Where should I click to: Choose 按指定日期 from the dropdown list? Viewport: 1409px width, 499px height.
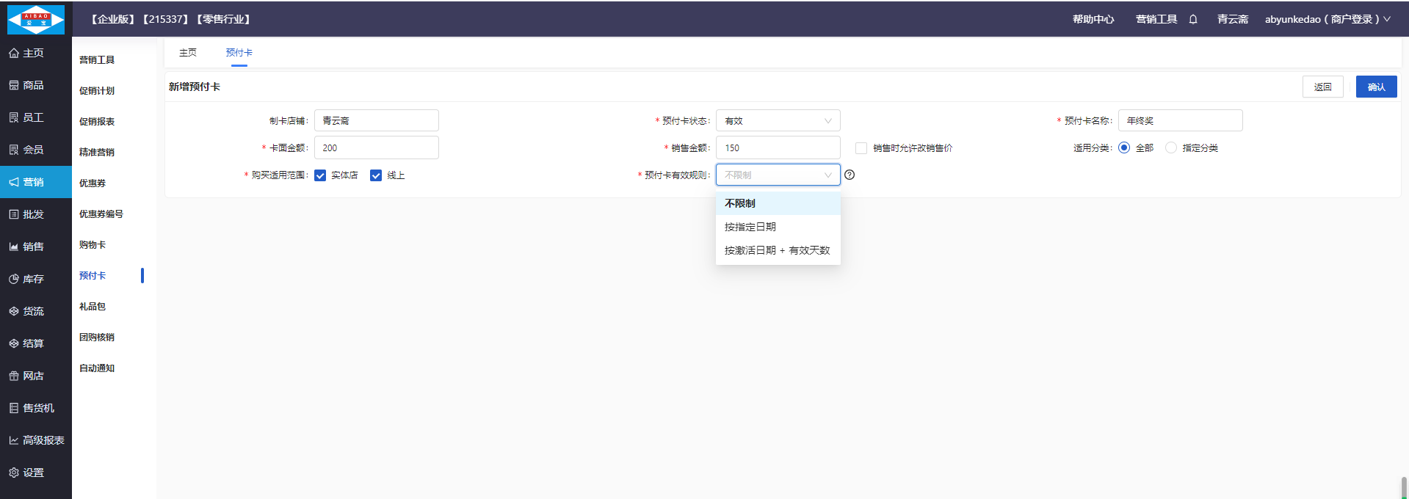click(750, 227)
